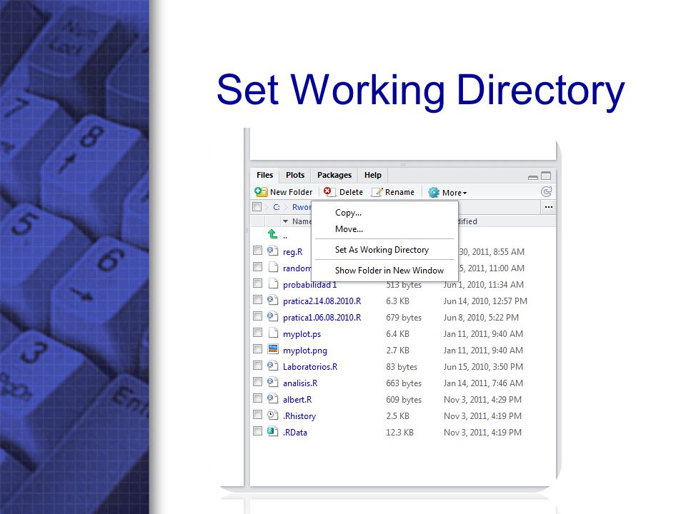Check the box for albert.R

point(258,398)
